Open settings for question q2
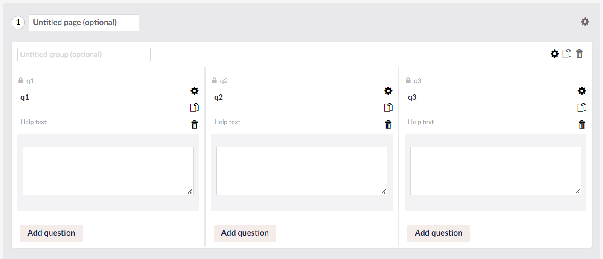This screenshot has height=259, width=603. [388, 91]
